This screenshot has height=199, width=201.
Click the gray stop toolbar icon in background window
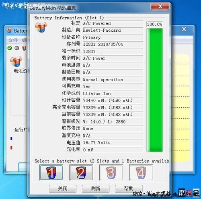pyautogui.click(x=17, y=48)
